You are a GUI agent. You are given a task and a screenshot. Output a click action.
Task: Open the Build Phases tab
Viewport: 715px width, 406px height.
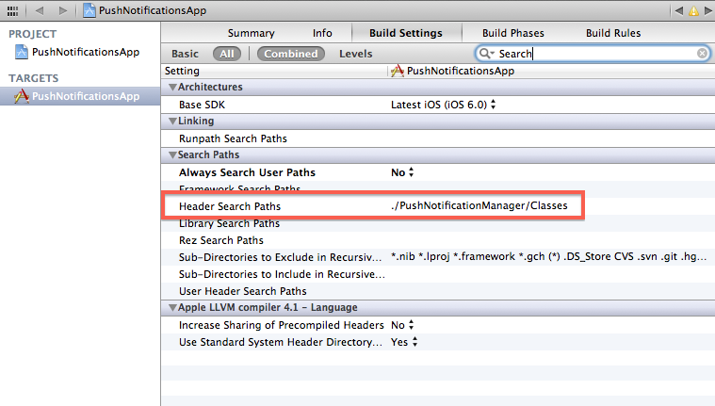[x=513, y=33]
